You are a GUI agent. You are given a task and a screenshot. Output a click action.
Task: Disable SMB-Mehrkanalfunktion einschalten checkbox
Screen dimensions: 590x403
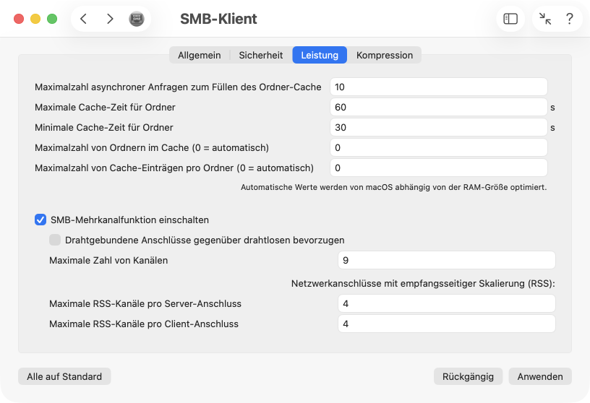pyautogui.click(x=40, y=220)
